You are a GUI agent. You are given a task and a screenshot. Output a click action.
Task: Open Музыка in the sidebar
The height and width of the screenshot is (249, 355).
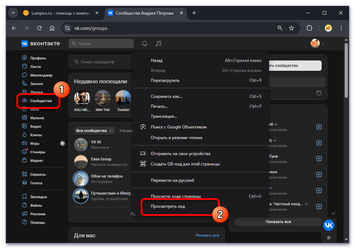pyautogui.click(x=33, y=118)
